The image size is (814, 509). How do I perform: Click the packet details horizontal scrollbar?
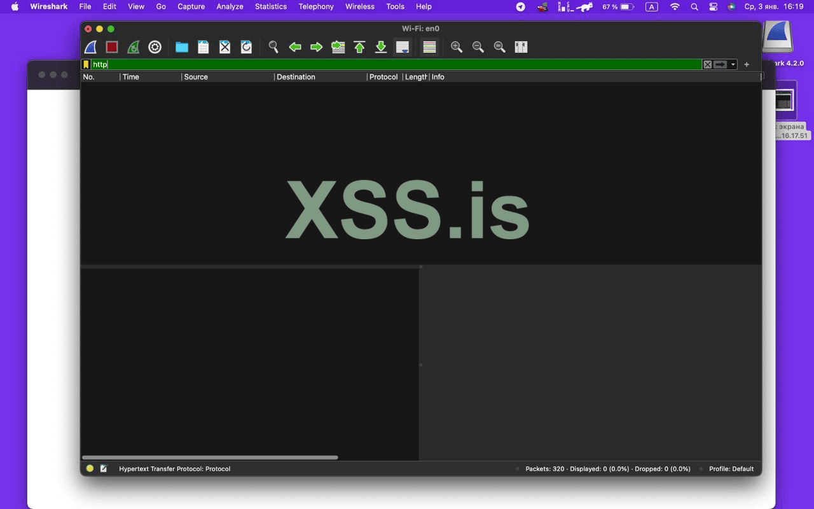[210, 457]
